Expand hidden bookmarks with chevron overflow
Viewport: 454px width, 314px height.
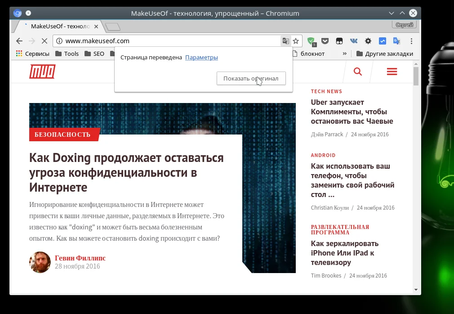(x=345, y=54)
